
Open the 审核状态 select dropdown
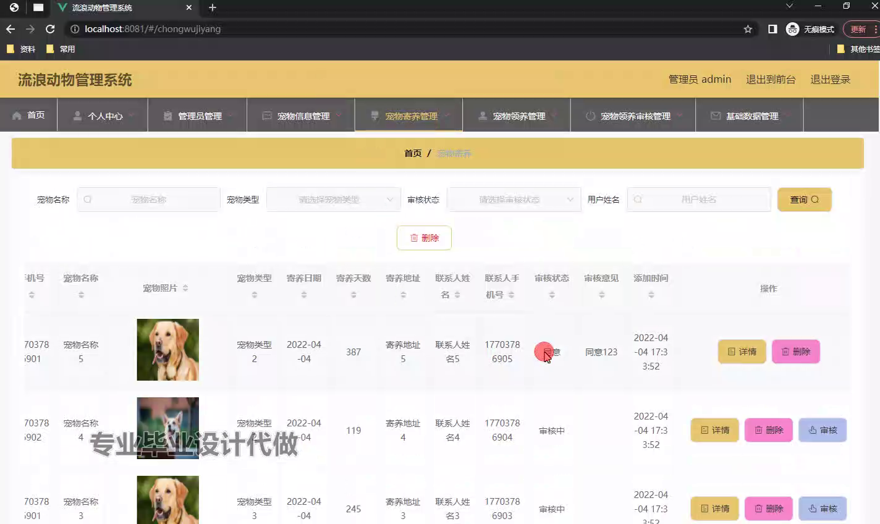coord(514,200)
